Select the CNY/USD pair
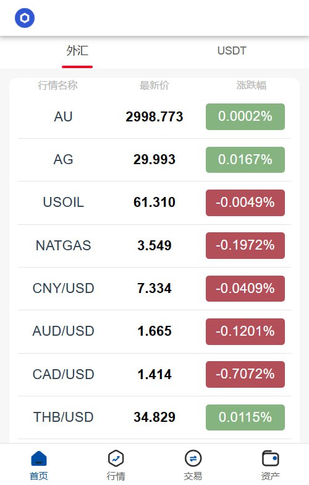 (63, 288)
